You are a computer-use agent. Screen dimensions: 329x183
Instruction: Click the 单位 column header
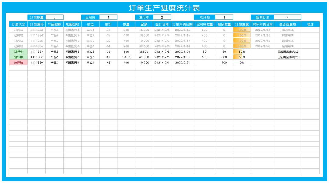pyautogui.click(x=90, y=24)
